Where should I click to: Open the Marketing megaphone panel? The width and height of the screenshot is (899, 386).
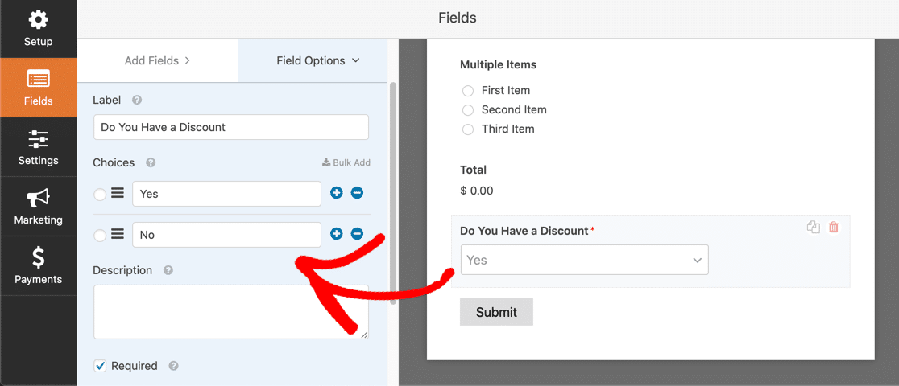pos(38,206)
